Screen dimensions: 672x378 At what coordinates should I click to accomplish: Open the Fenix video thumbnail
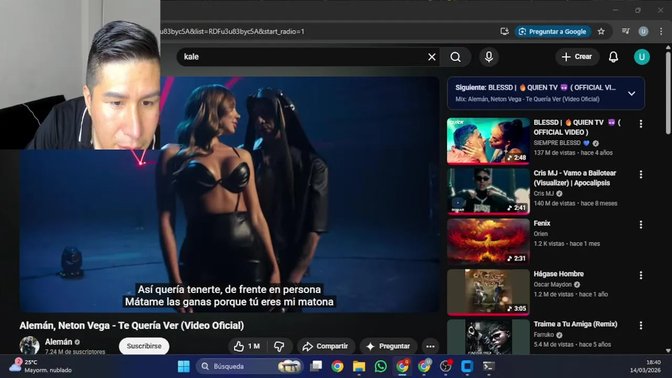coord(488,241)
